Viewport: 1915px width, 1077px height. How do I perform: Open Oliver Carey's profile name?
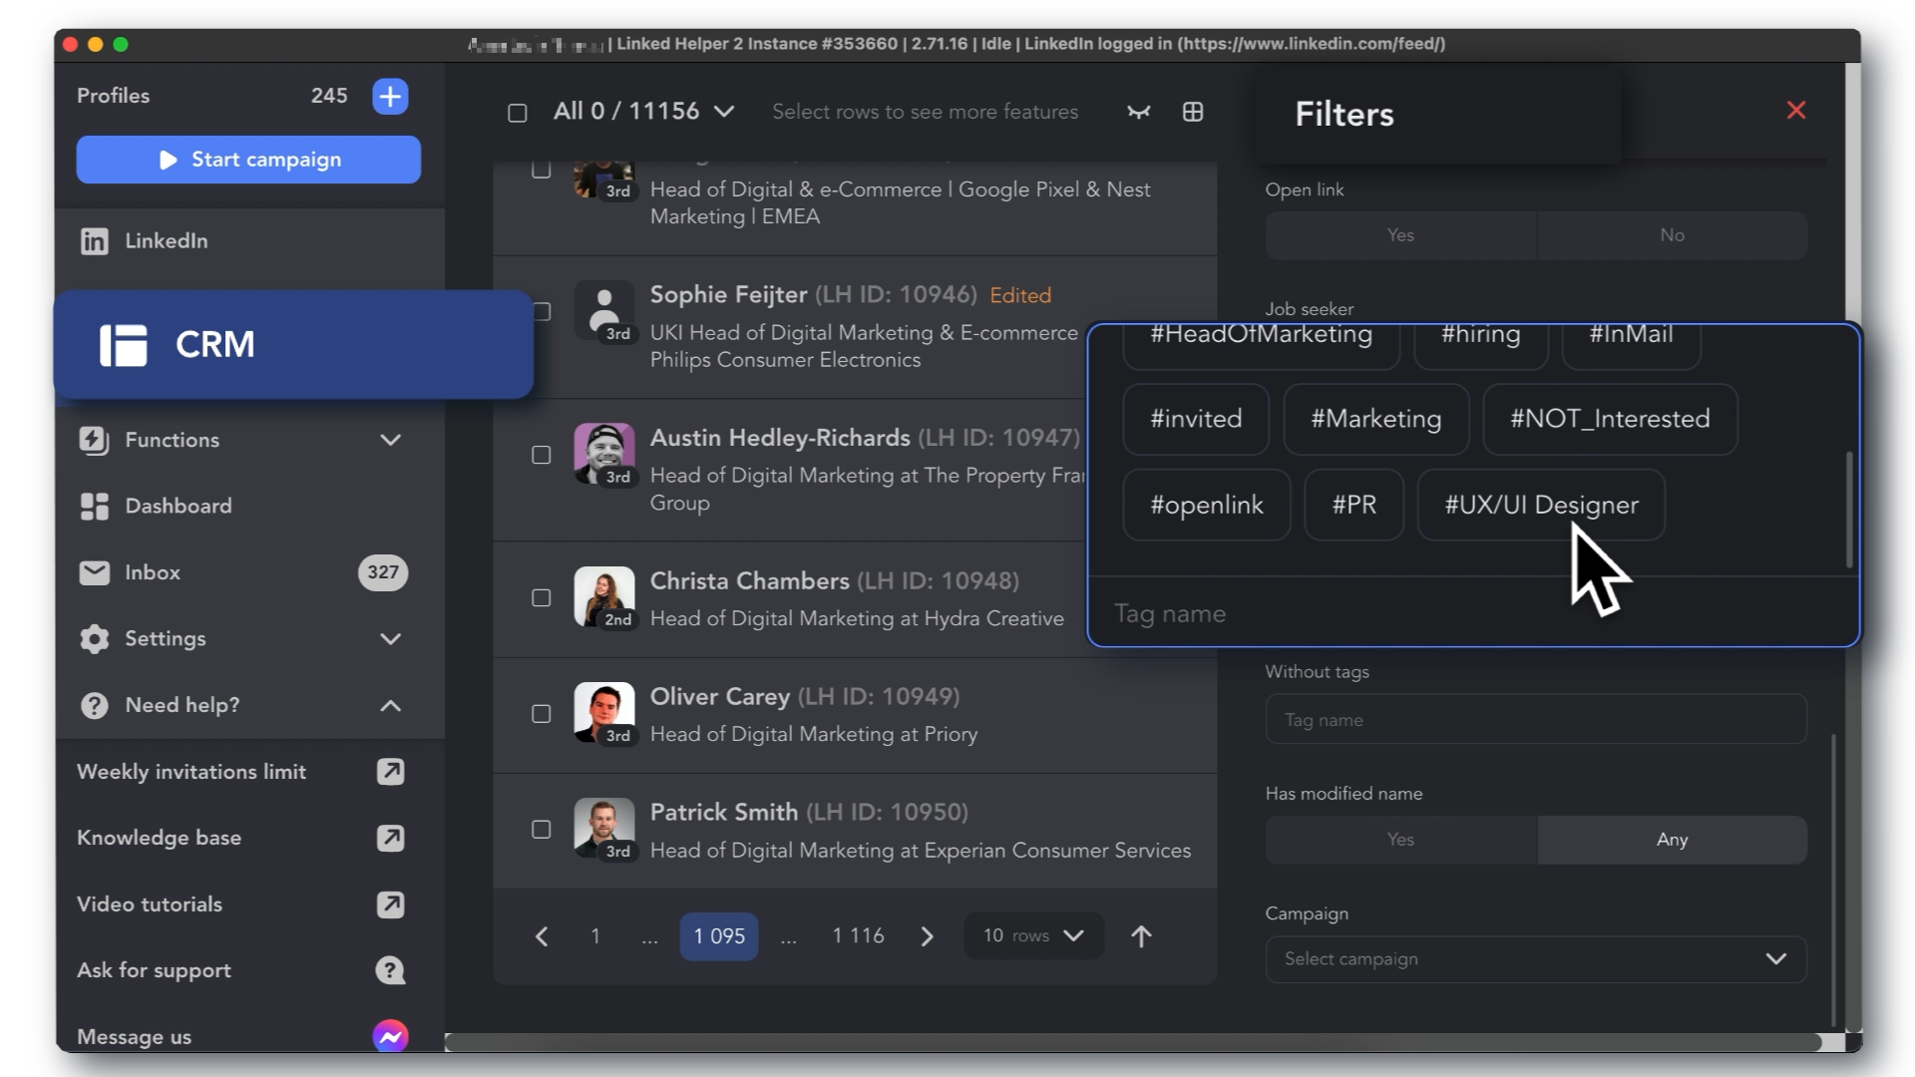(x=720, y=697)
